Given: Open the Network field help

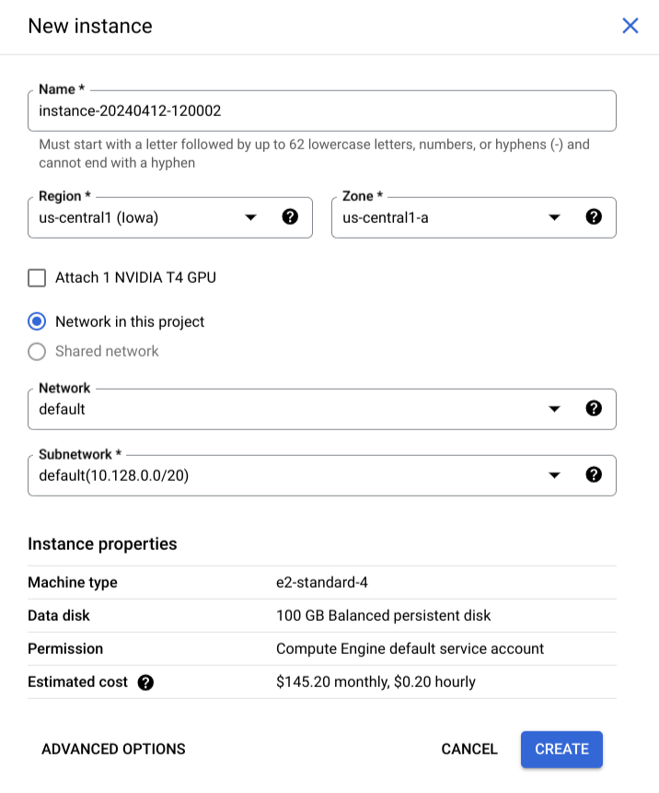Looking at the screenshot, I should coord(594,409).
